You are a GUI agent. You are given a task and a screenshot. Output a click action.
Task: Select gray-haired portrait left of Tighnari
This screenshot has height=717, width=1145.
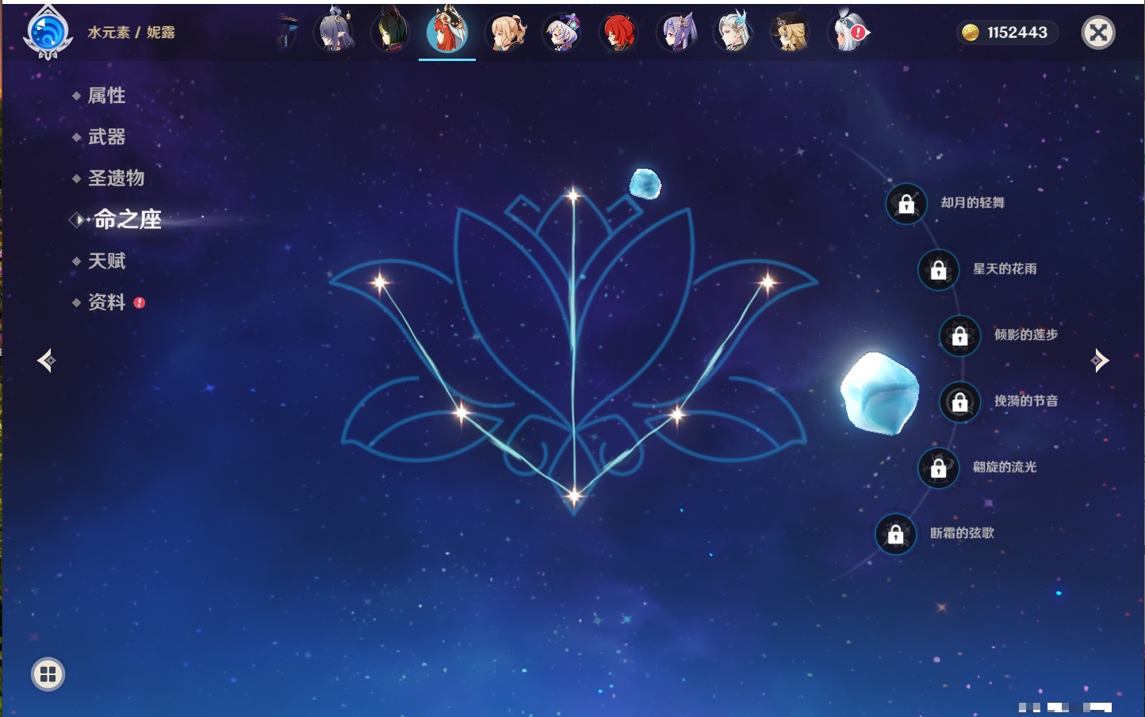point(334,31)
